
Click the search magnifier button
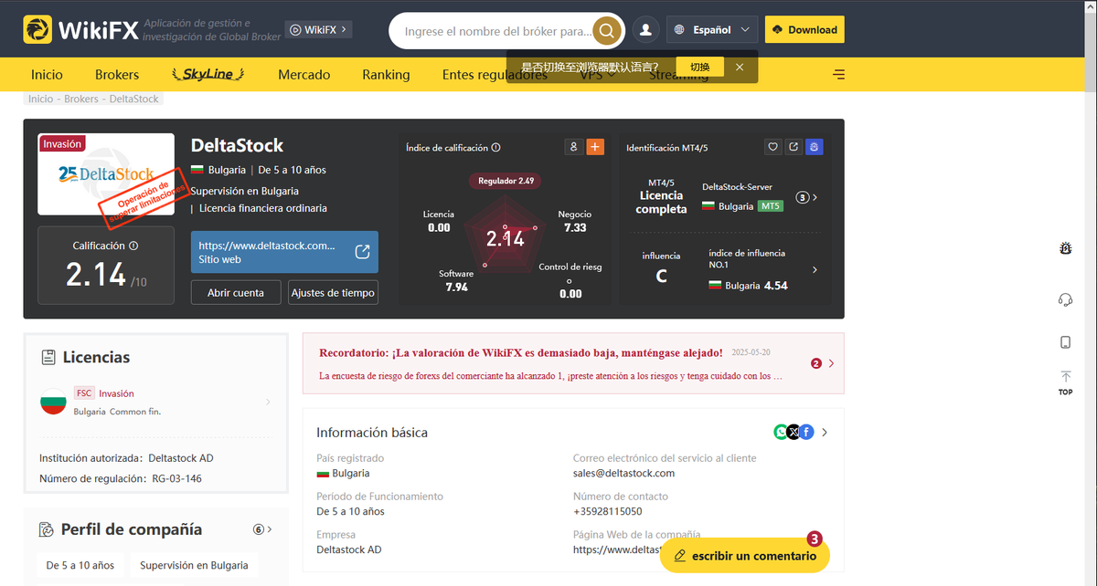pos(606,31)
